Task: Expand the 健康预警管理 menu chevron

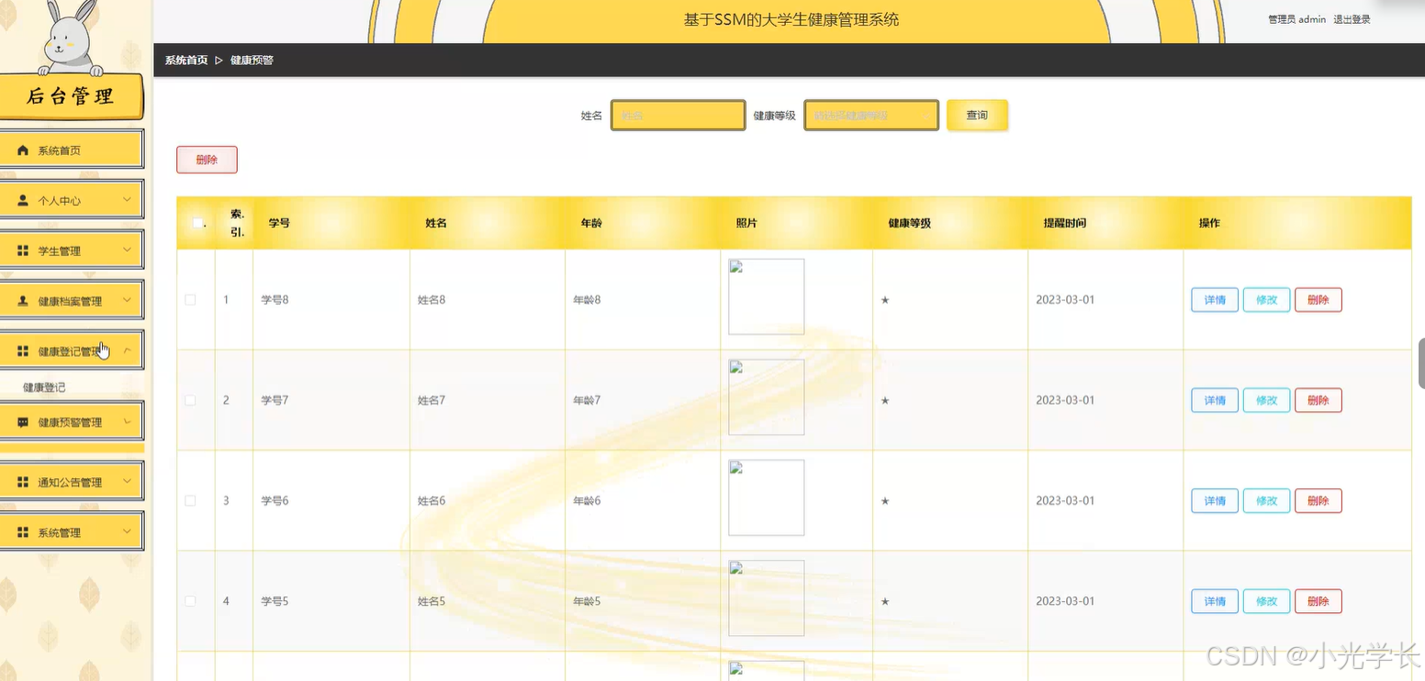Action: [x=128, y=421]
